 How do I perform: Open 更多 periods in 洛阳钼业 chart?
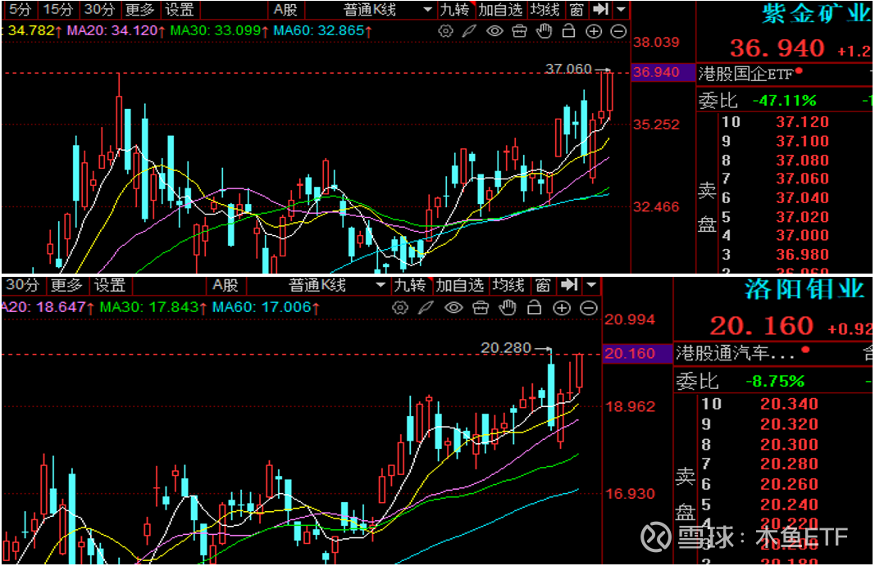point(66,286)
